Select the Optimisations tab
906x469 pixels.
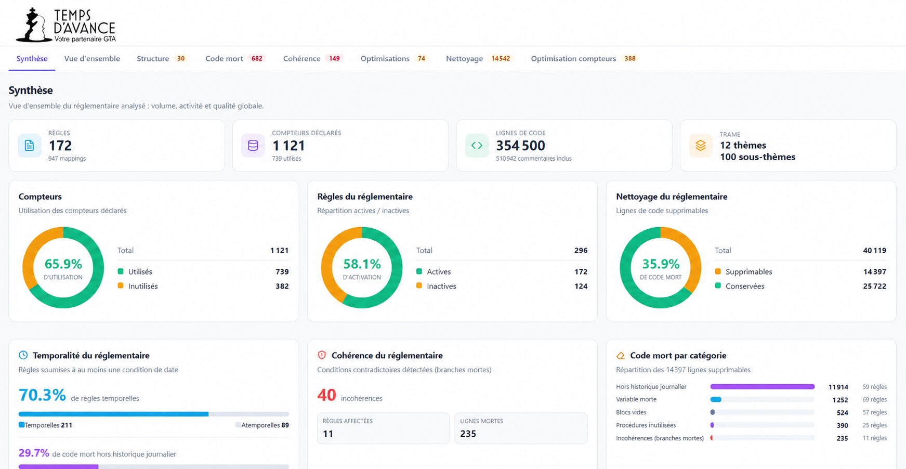coord(395,59)
